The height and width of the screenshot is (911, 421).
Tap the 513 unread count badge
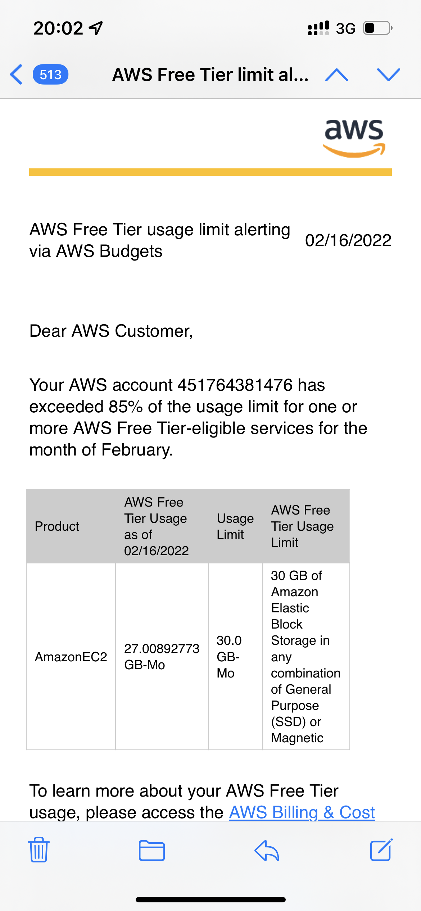click(x=50, y=74)
